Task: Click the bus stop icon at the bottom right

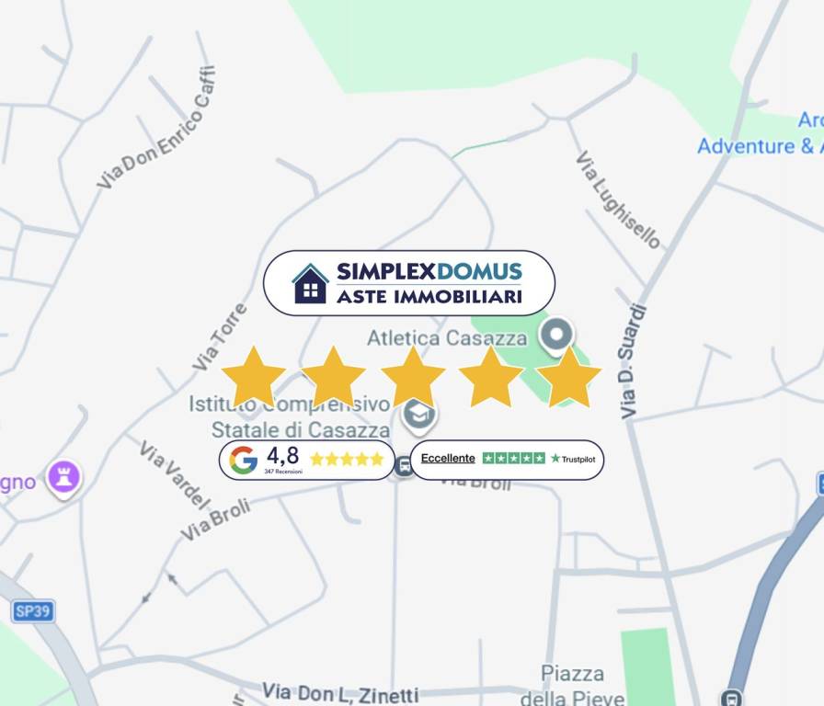Action: (x=731, y=698)
